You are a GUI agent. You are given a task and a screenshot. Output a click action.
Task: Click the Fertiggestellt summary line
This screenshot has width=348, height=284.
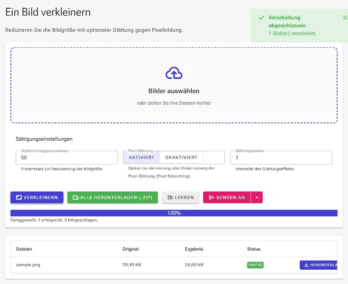(54, 220)
